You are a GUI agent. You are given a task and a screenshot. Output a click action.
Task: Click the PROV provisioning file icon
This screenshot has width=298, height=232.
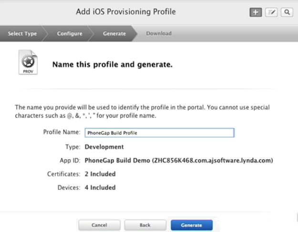[x=28, y=62]
